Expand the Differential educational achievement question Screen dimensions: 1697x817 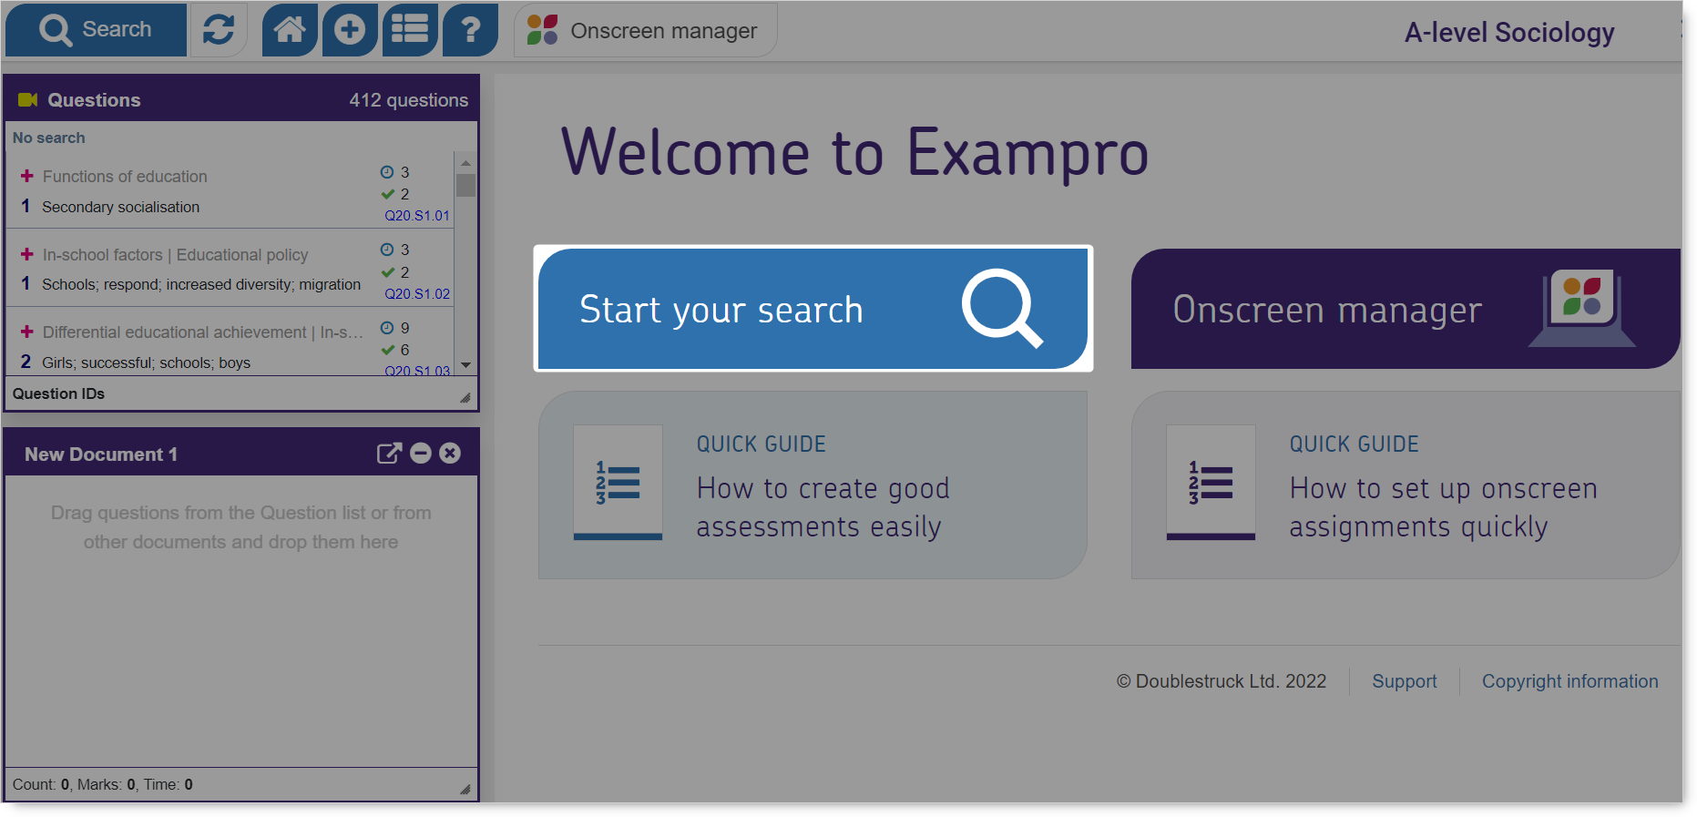27,332
